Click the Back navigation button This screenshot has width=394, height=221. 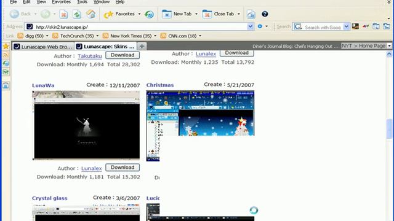point(20,14)
